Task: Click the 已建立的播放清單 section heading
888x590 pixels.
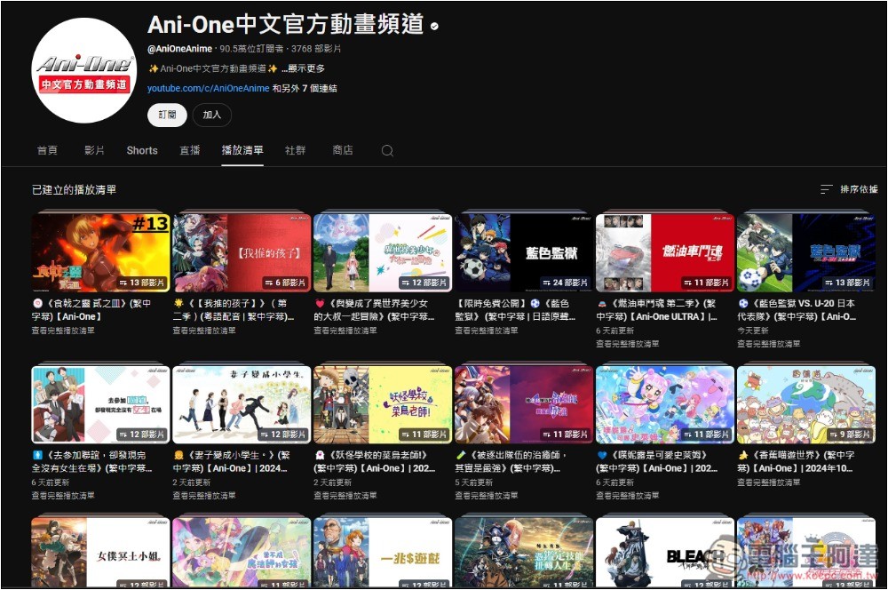Action: point(74,190)
